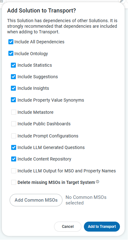Enable Include Metastore checkbox
Screen dimensions: 128x240
coord(14,112)
